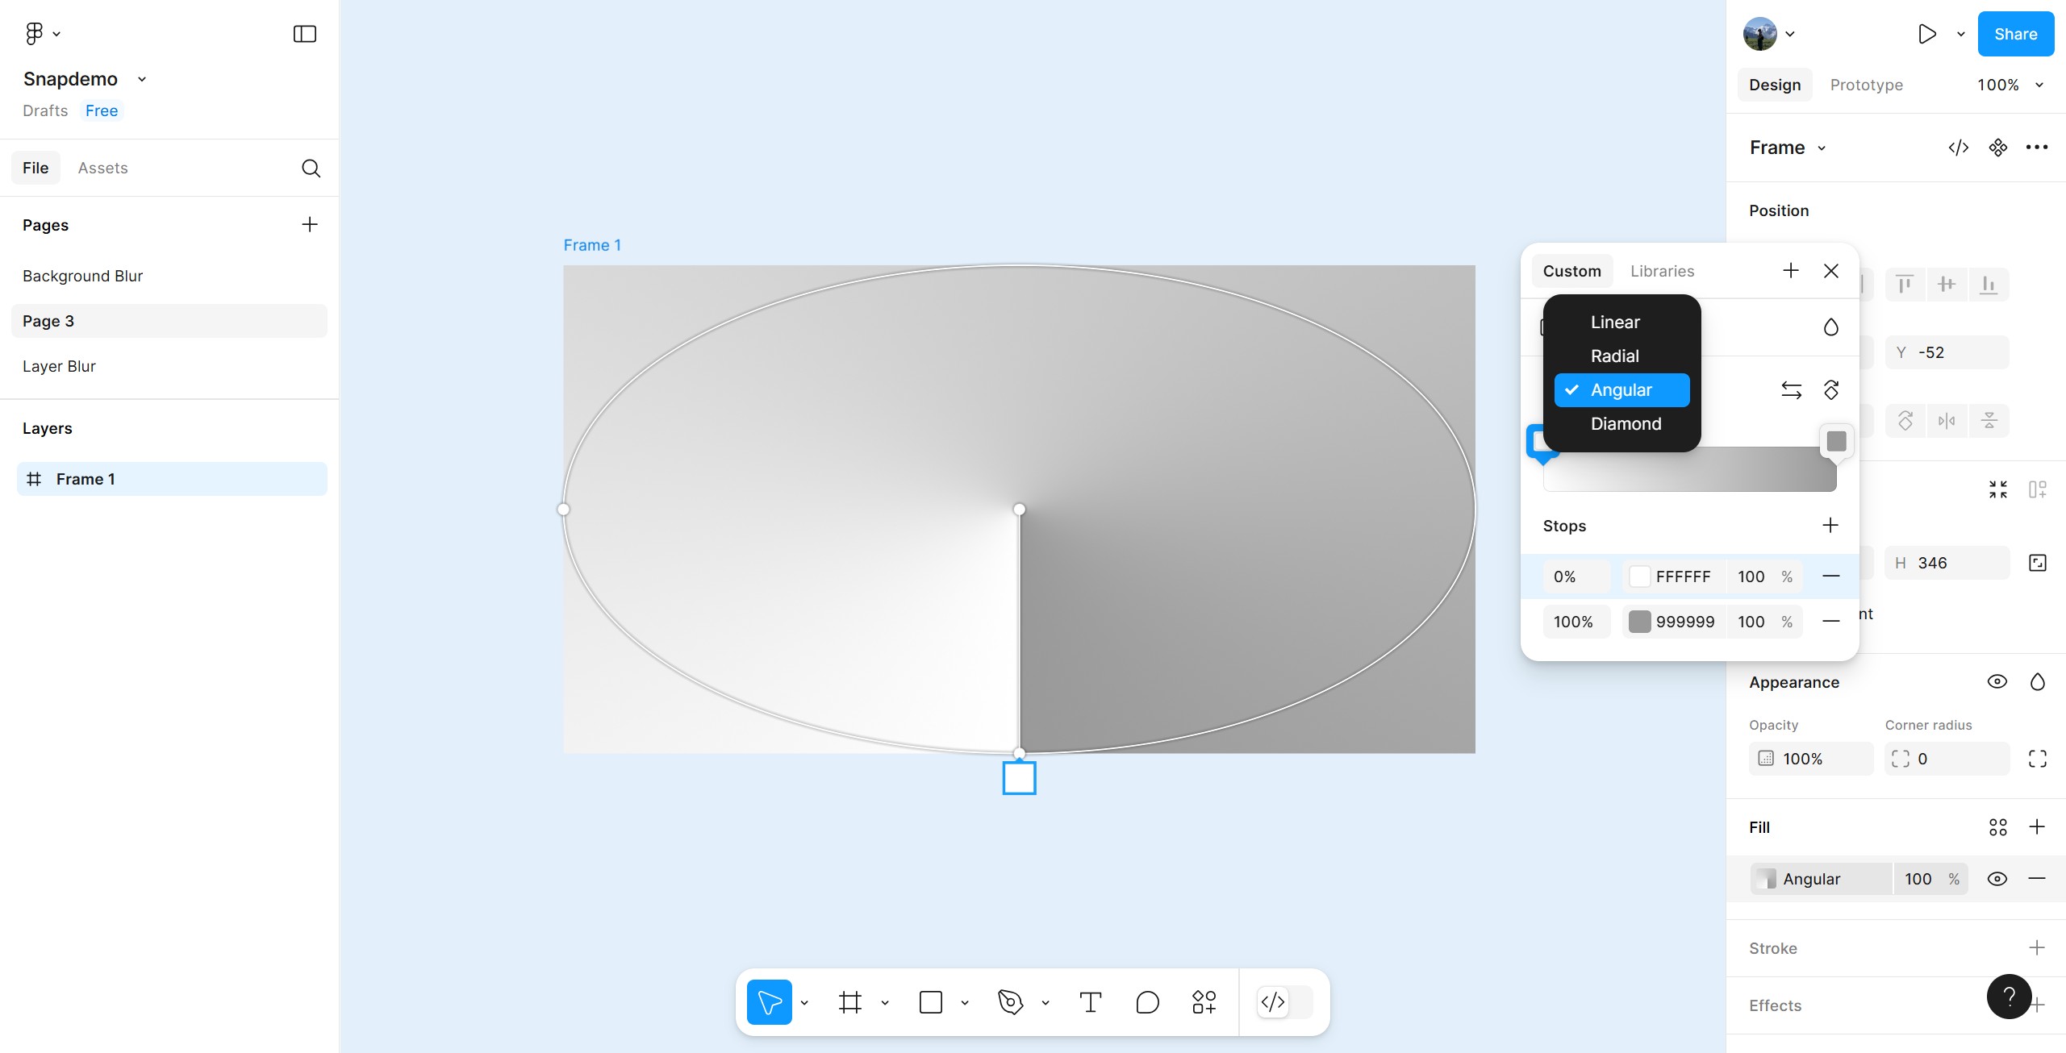Image resolution: width=2066 pixels, height=1053 pixels.
Task: Toggle the sidebar panel icon
Action: click(304, 34)
